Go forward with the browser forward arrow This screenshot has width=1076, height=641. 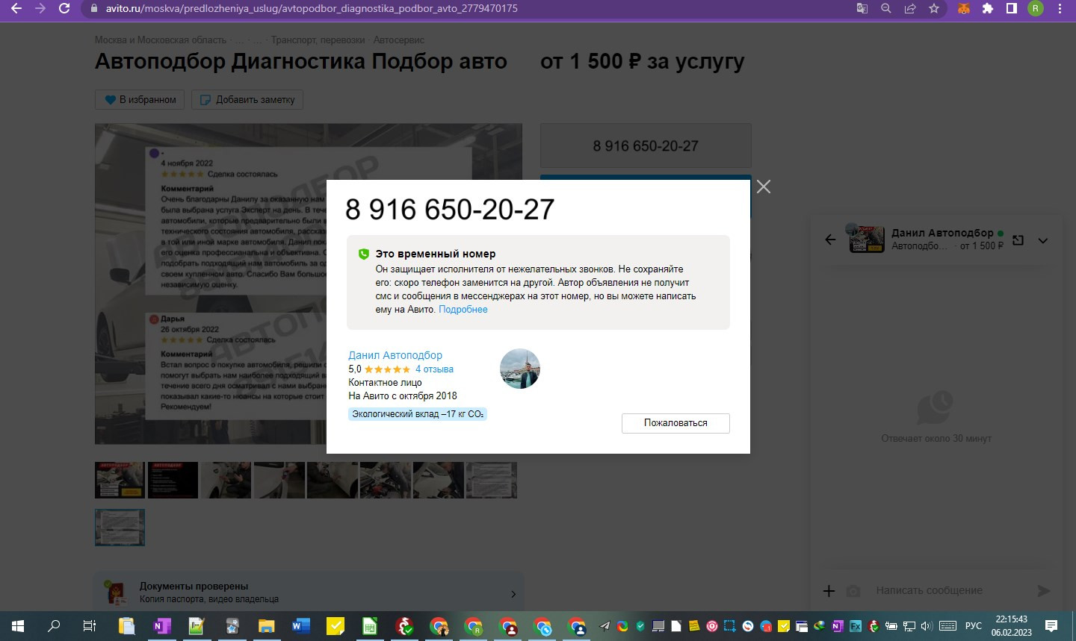40,9
